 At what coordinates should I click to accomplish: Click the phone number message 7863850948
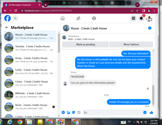(77, 77)
